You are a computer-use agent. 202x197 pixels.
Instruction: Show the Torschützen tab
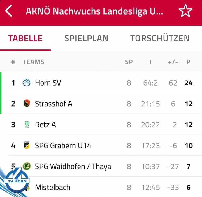pos(160,38)
